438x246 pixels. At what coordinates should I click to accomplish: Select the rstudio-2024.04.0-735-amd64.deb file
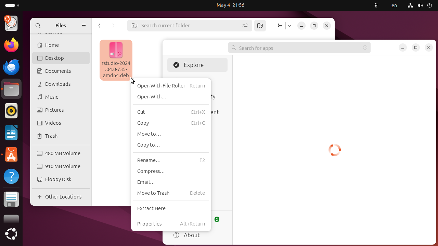[x=116, y=60]
